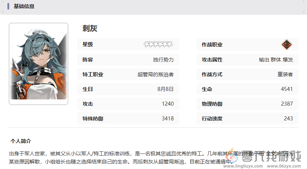307x169 pixels.
Task: Click the special defense value 3418
Action: [167, 119]
